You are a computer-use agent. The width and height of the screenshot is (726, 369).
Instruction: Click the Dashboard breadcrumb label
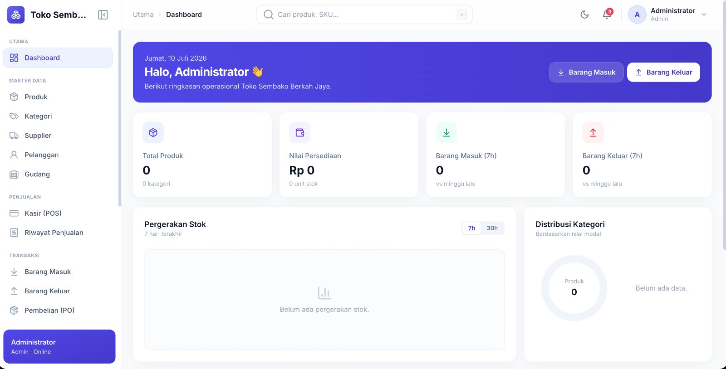(184, 15)
